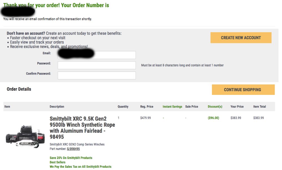
Task: Click the Item Total column header
Action: 259,106
